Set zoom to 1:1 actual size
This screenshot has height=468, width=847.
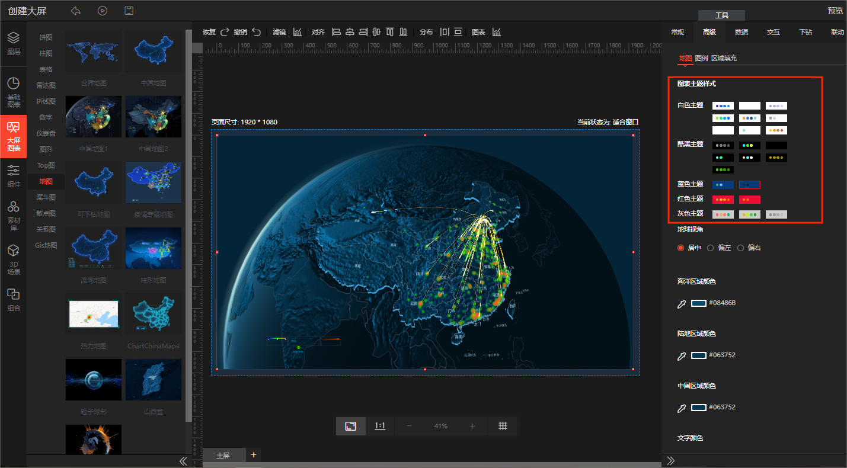click(381, 426)
